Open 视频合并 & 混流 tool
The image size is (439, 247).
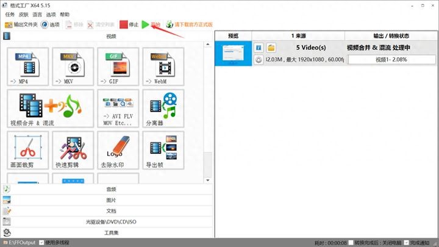coord(51,109)
